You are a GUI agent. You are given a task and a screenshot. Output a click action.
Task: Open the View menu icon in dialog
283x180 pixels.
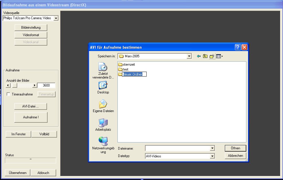tap(219, 56)
